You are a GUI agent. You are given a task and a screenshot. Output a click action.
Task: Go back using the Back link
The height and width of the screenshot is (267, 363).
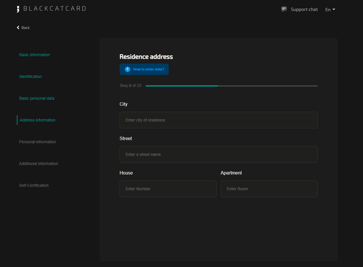[23, 28]
